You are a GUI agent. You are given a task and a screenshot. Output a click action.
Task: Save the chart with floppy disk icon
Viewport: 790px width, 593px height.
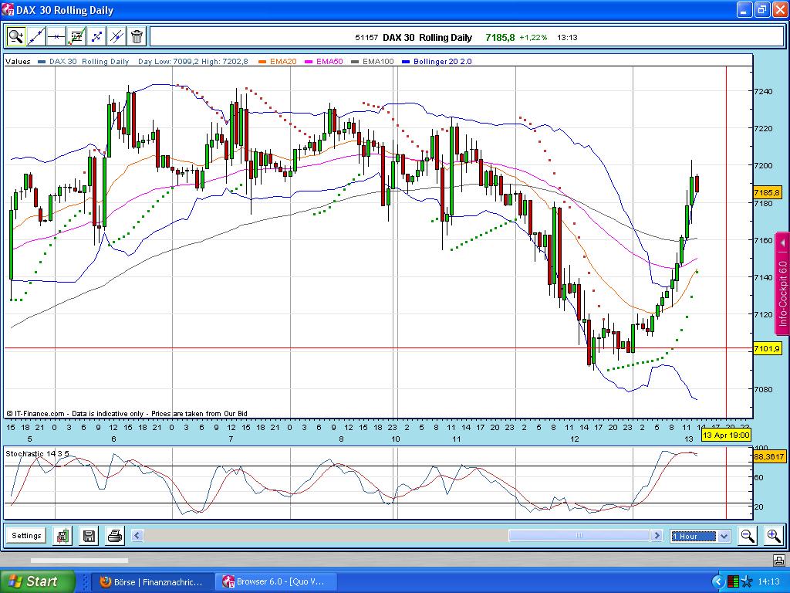pos(89,536)
